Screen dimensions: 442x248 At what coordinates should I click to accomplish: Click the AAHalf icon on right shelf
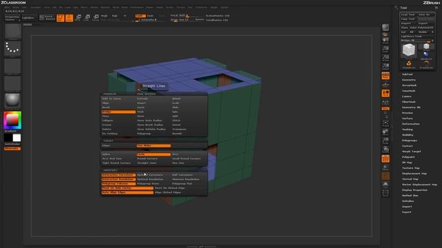pos(385,67)
